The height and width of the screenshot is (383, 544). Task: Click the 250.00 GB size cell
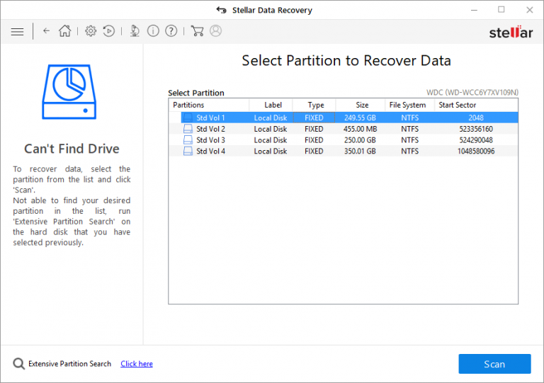(x=360, y=140)
